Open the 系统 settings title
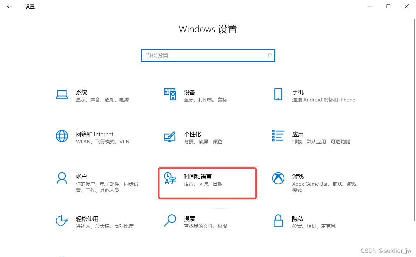 (82, 92)
